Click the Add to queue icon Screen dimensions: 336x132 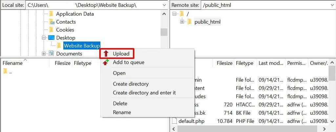coord(106,62)
